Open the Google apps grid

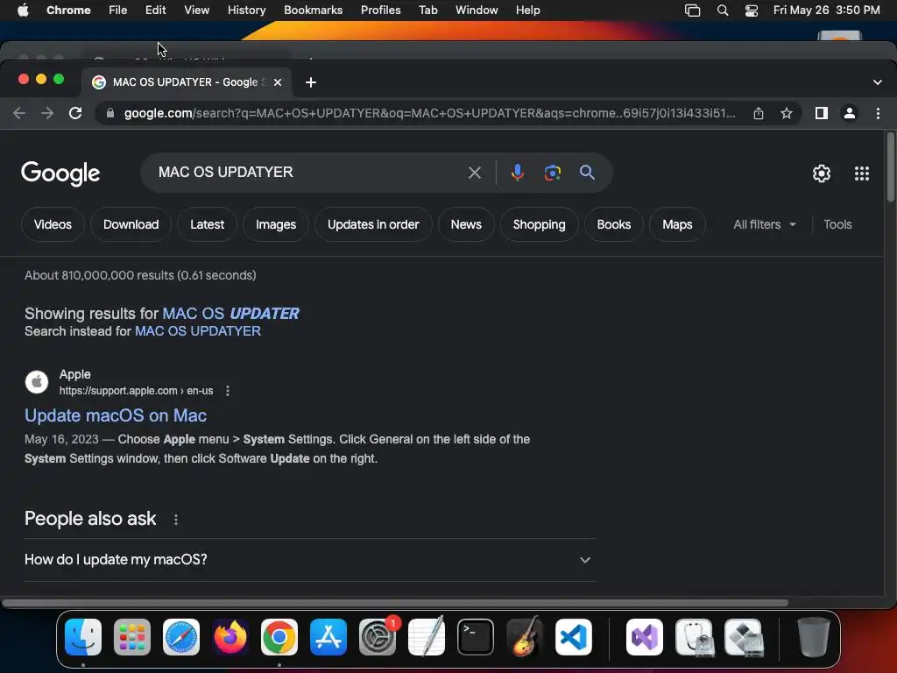click(x=862, y=174)
